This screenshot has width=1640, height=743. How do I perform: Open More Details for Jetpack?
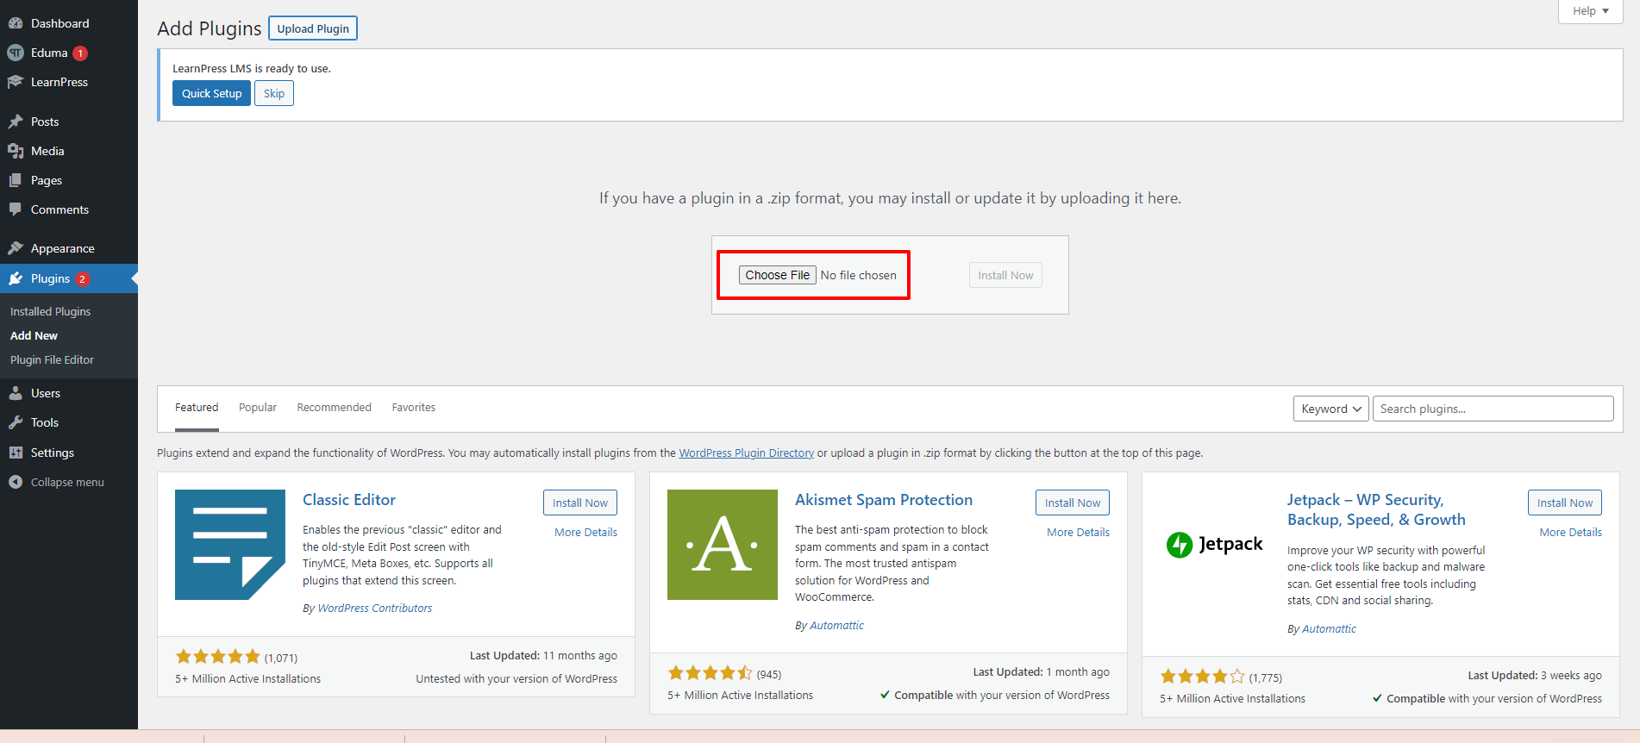coord(1571,532)
